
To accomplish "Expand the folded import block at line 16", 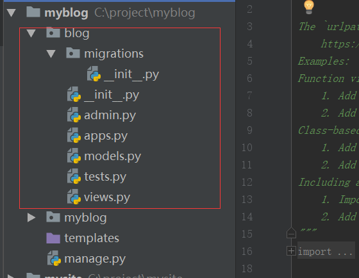I will [291, 251].
